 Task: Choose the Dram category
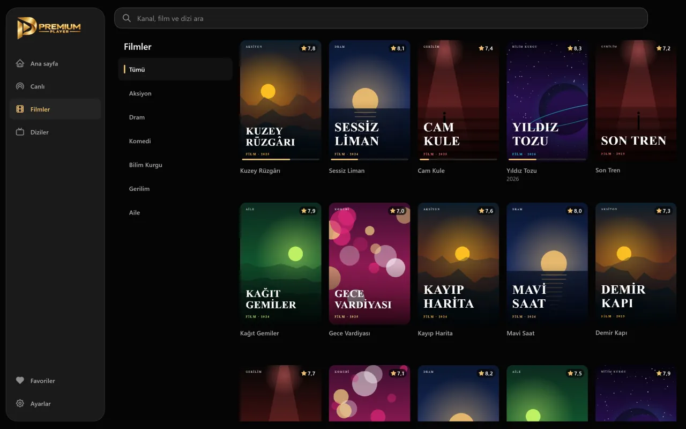click(x=175, y=117)
